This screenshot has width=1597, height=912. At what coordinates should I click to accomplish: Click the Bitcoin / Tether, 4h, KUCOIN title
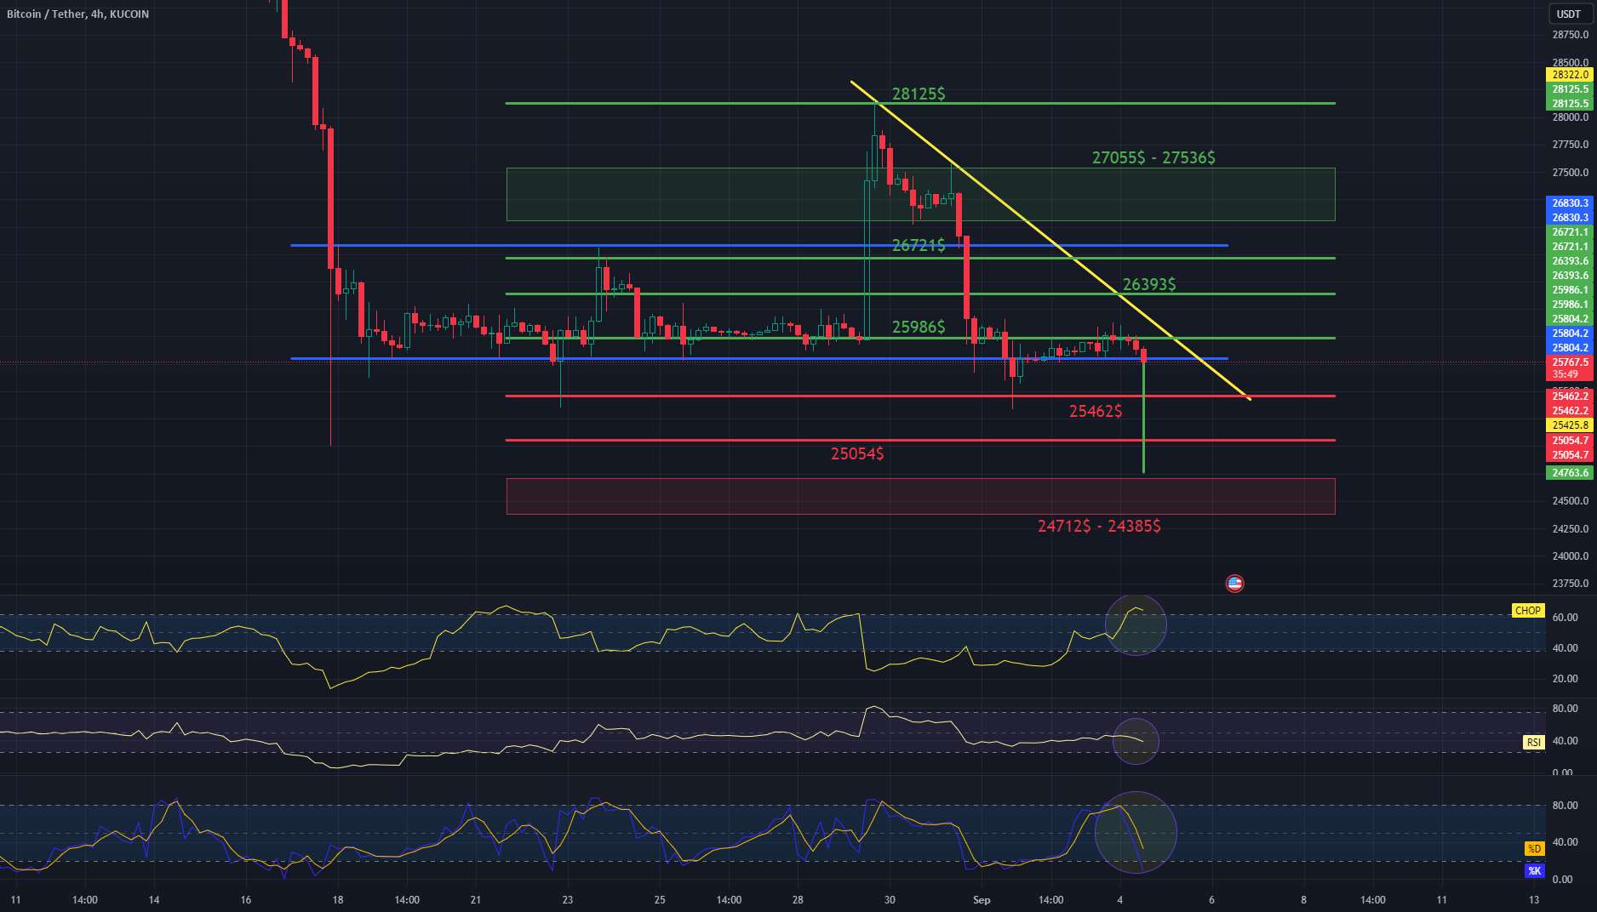pyautogui.click(x=77, y=14)
